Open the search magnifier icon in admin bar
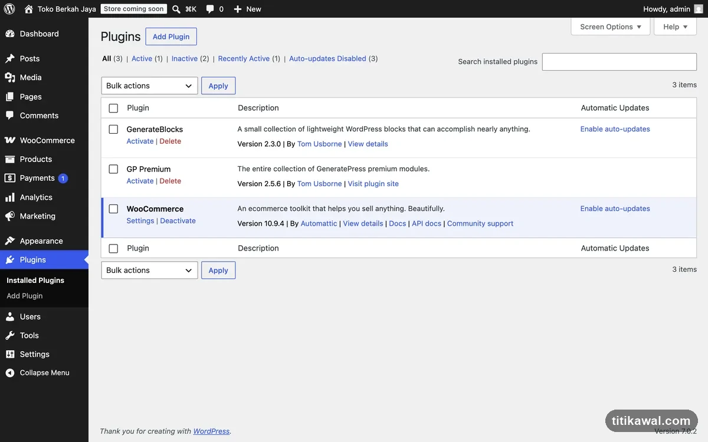 point(176,9)
